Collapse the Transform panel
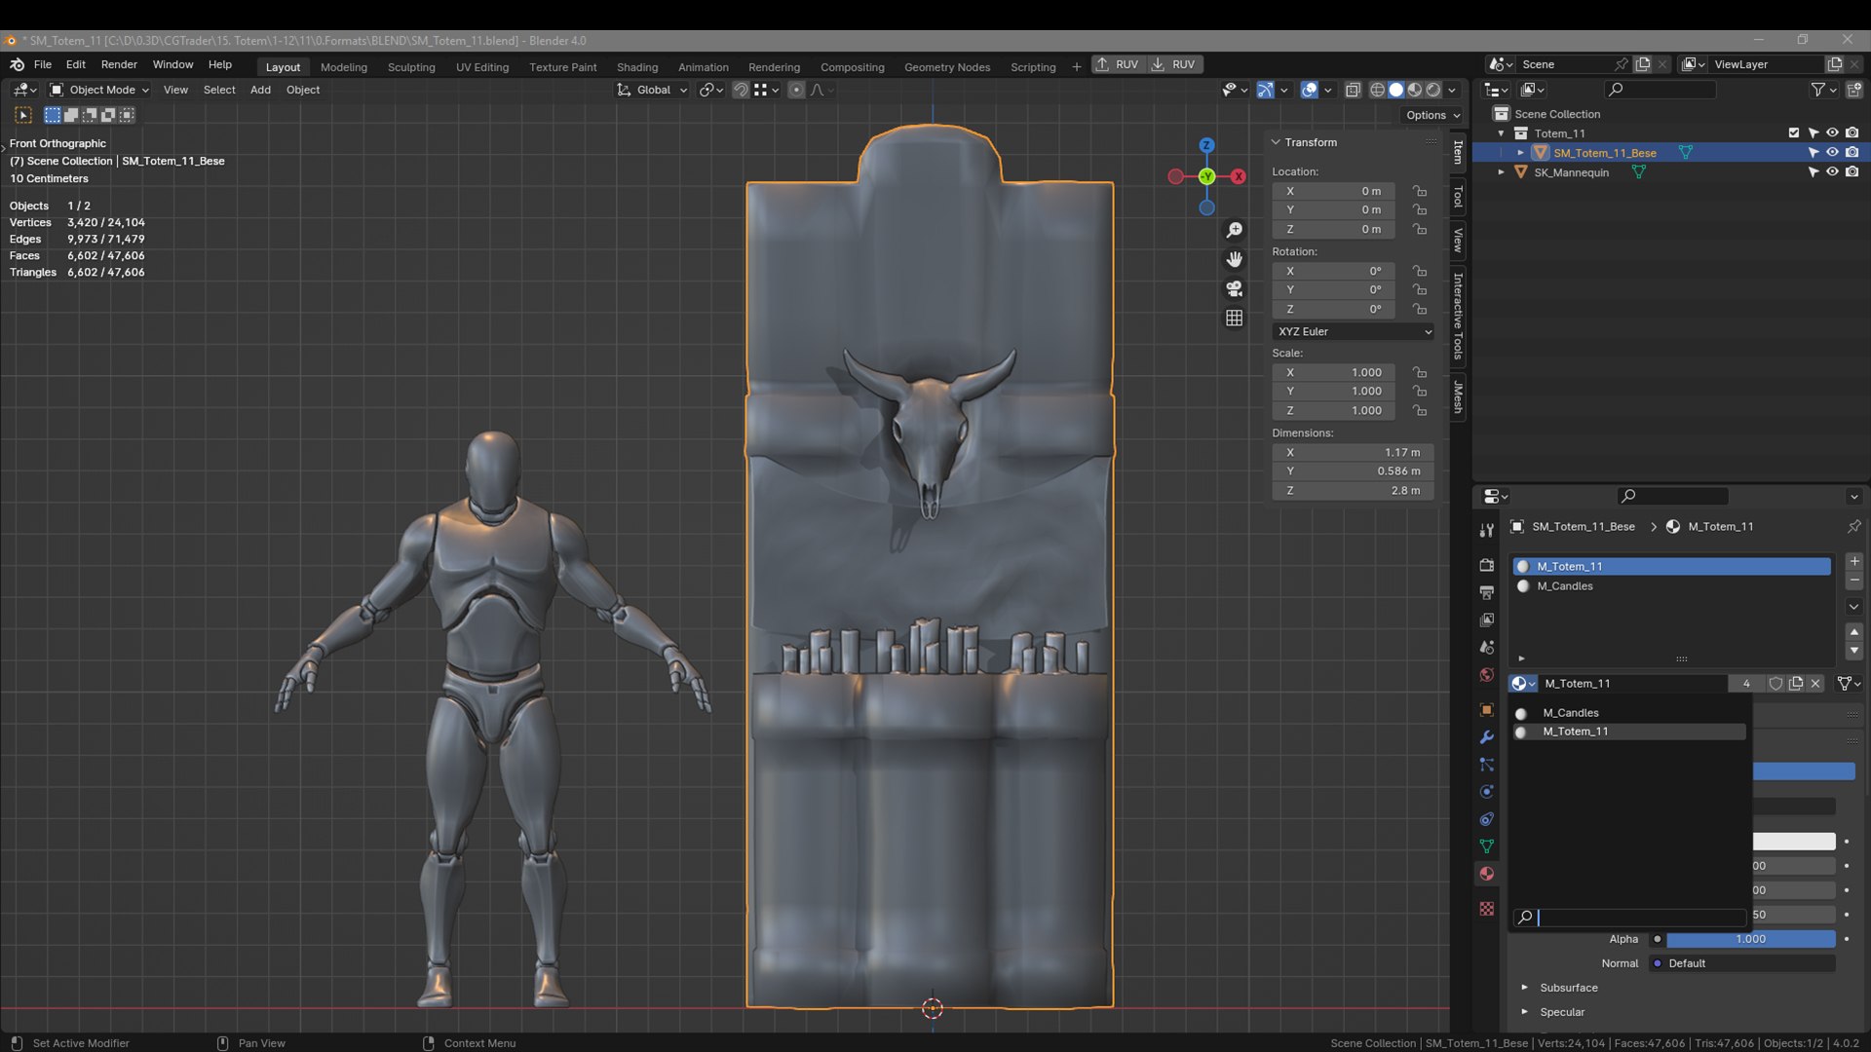 1276,142
